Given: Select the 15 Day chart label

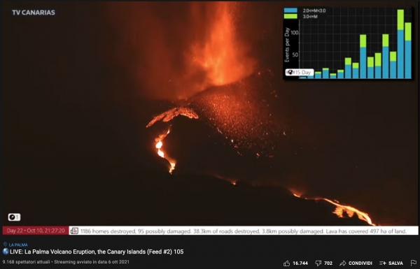Looking at the screenshot, I should point(300,72).
